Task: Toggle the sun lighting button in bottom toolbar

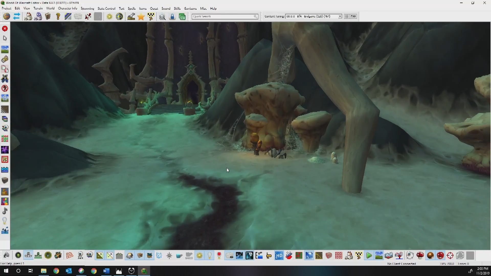Action: tap(199, 256)
